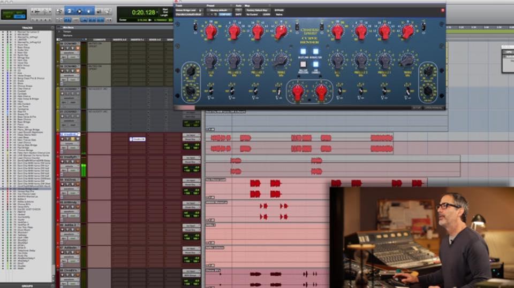Record-enable the VrseBrdL track
This screenshot has width=514, height=288.
point(63,139)
